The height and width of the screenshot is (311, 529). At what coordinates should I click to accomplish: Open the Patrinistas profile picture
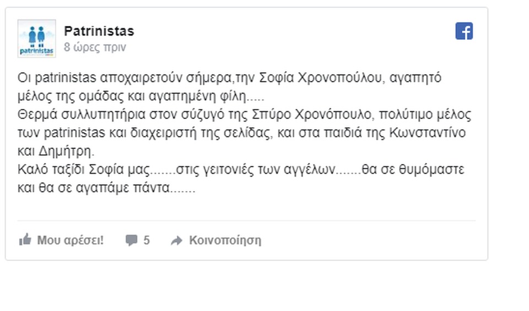click(x=36, y=39)
